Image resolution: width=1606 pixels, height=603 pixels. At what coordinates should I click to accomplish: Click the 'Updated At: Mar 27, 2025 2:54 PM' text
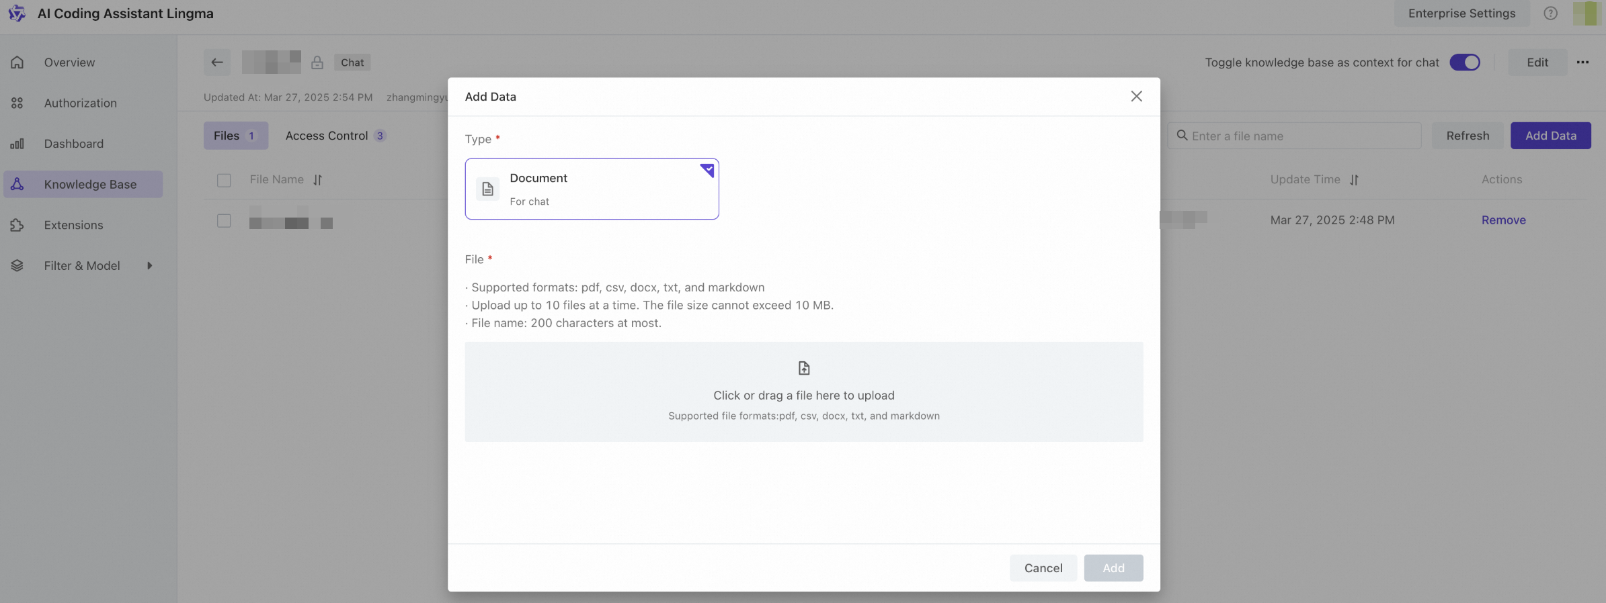288,97
